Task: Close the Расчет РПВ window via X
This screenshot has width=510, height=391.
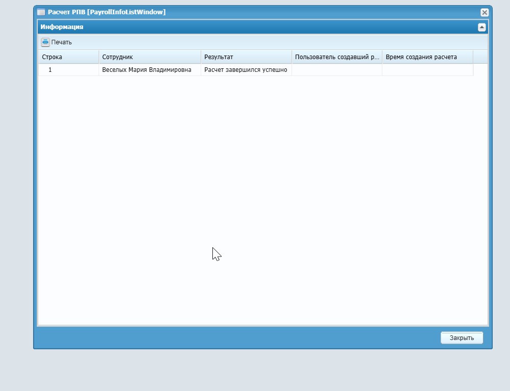Action: tap(484, 12)
